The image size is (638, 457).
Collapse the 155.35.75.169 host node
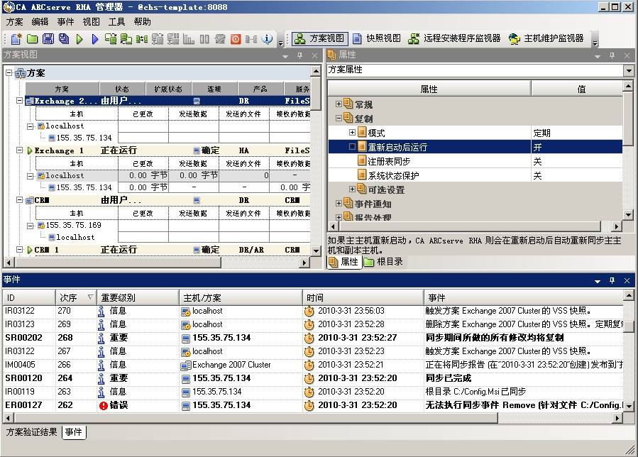[30, 226]
